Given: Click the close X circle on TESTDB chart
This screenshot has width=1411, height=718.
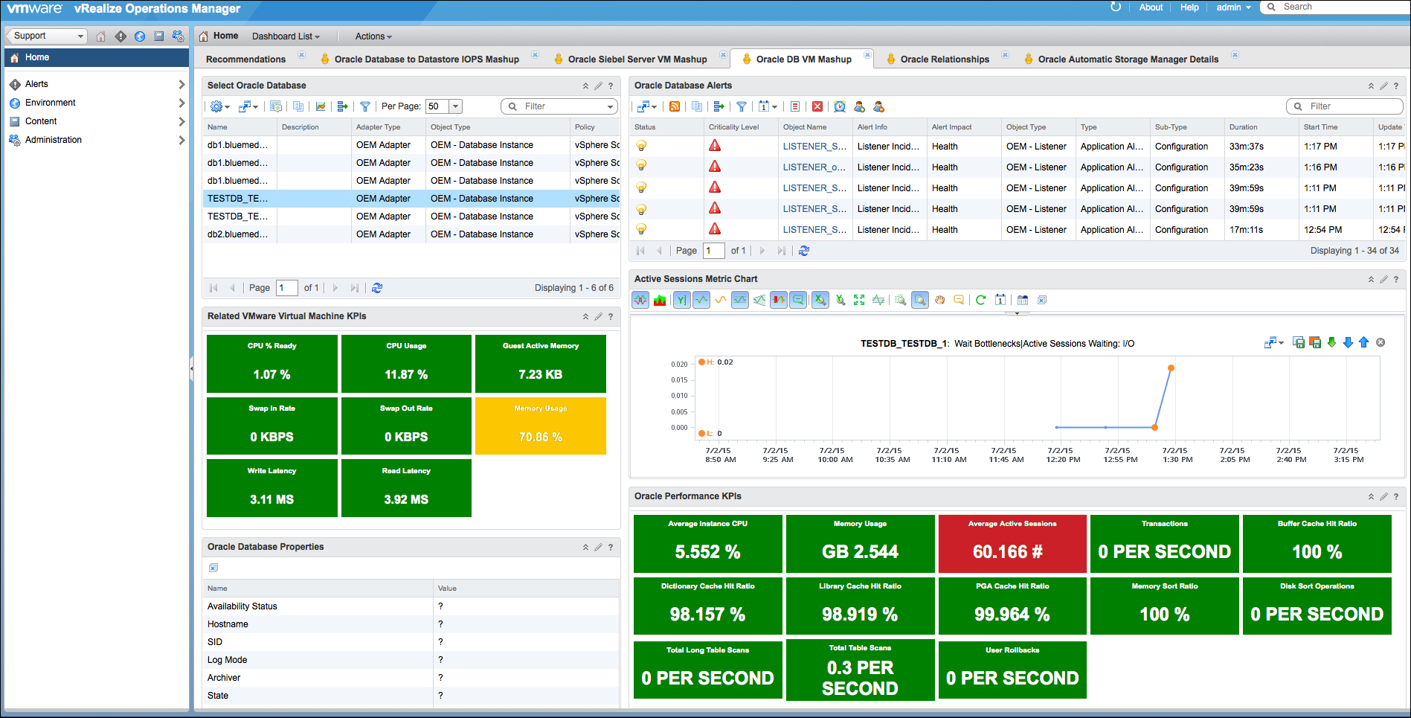Looking at the screenshot, I should click(1381, 342).
